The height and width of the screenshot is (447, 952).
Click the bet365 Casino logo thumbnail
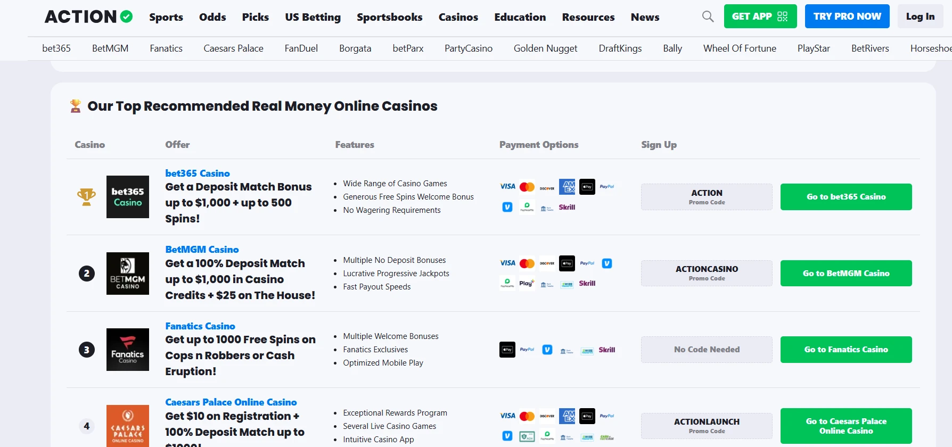[128, 197]
